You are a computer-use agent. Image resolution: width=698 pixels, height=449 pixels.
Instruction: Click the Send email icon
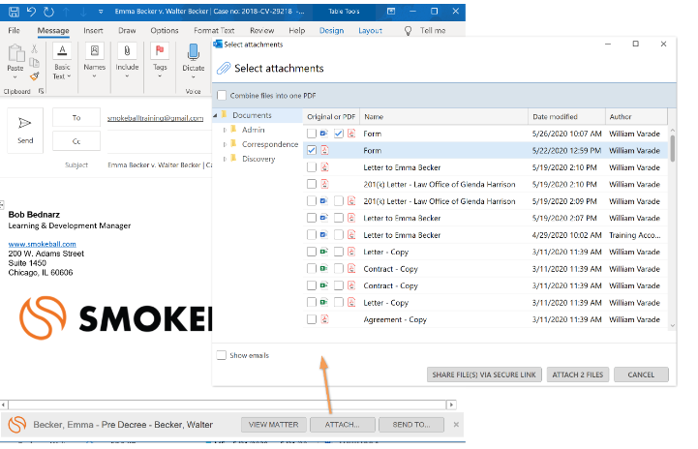tap(25, 123)
